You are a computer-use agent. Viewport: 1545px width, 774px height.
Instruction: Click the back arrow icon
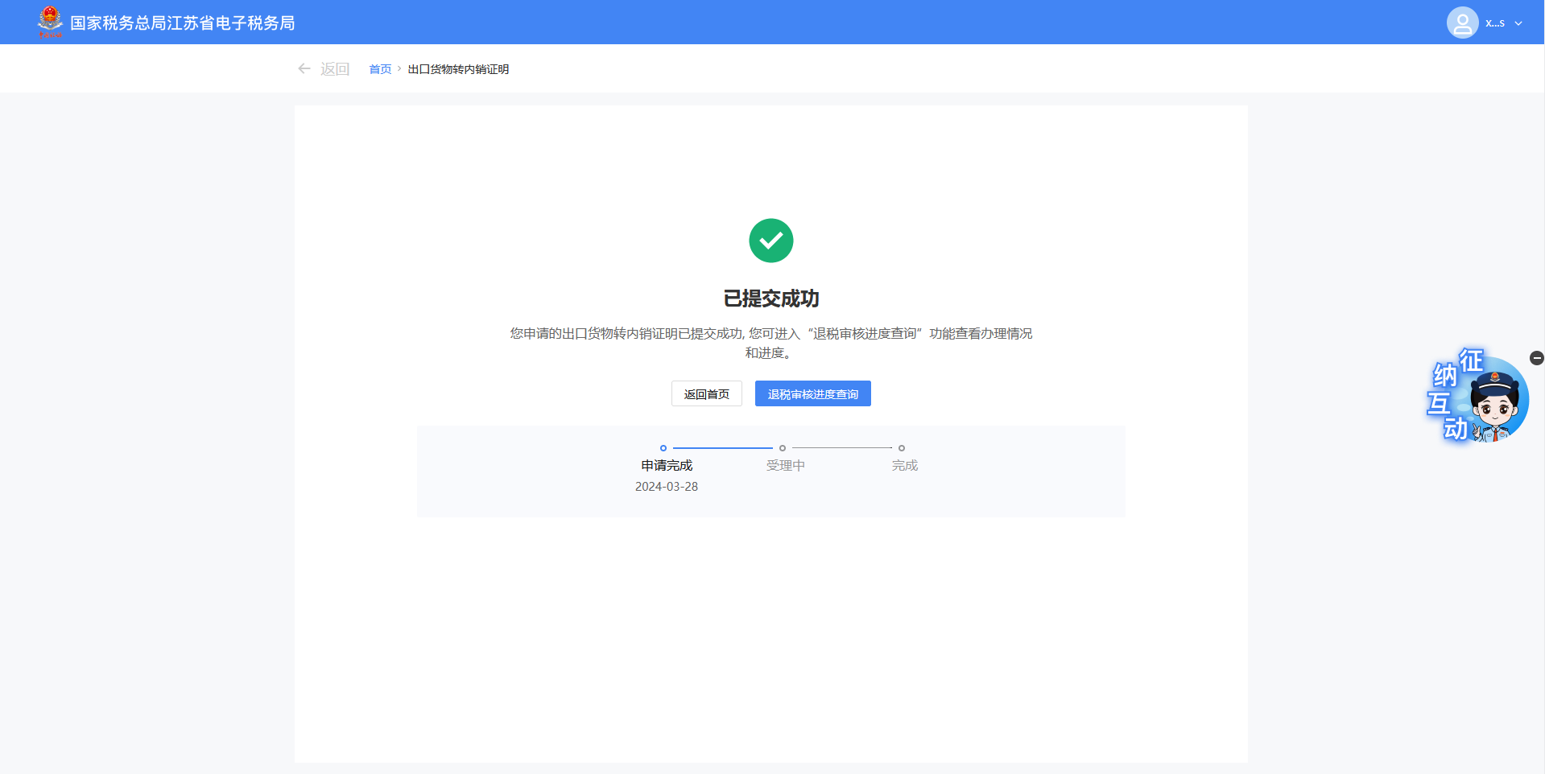point(304,69)
